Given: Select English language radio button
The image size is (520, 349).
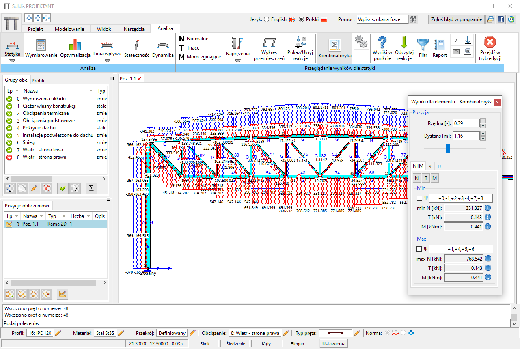Looking at the screenshot, I should coord(267,19).
